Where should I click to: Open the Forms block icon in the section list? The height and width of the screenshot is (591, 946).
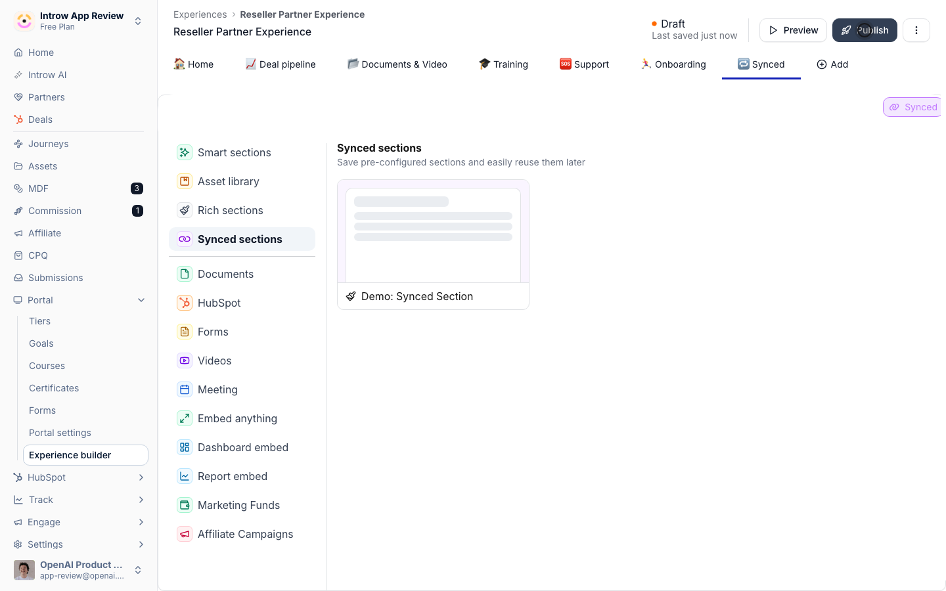(x=185, y=332)
